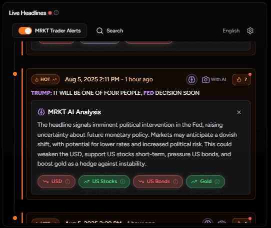This screenshot has height=228, width=271.
Task: Click the TRUMP keyword in headline
Action: click(x=41, y=93)
